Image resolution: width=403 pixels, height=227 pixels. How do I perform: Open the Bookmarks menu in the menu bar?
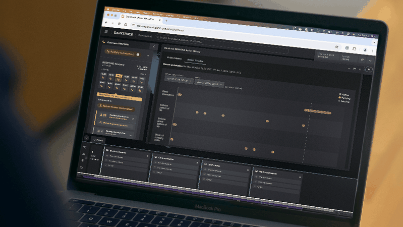click(158, 14)
